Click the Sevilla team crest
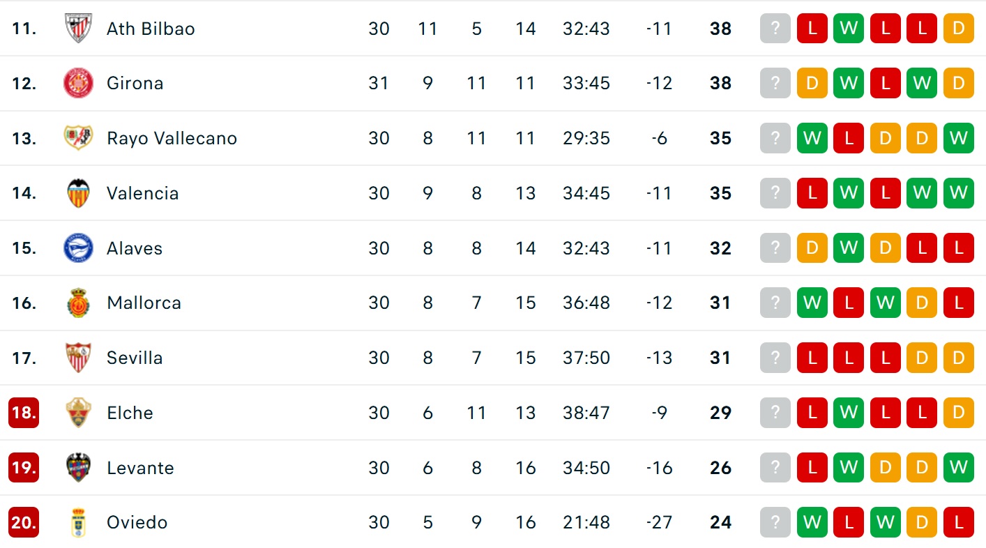 point(78,358)
